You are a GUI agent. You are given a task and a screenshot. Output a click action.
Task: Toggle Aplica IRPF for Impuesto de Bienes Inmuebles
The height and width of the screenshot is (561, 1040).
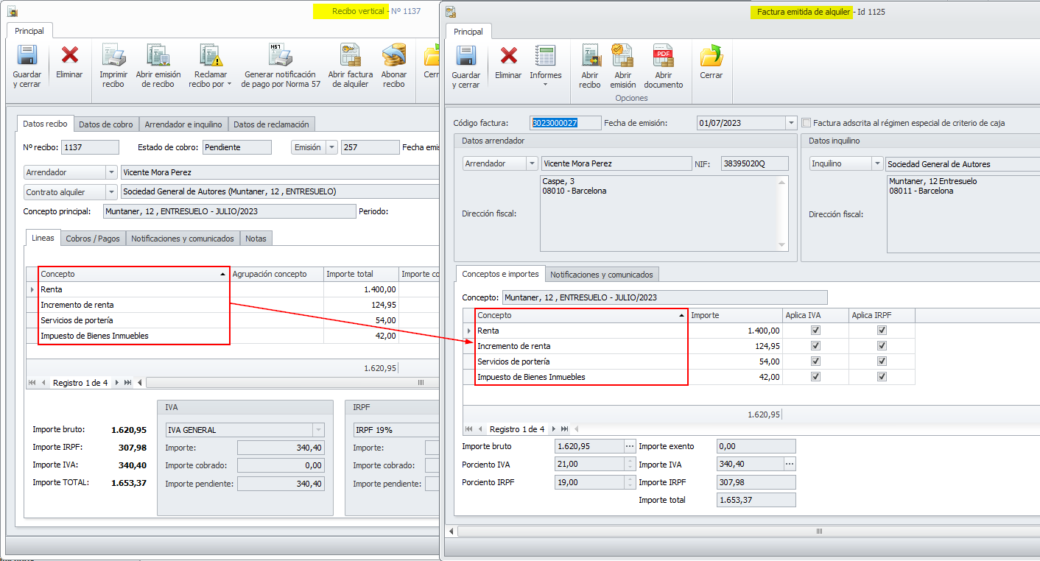[882, 377]
